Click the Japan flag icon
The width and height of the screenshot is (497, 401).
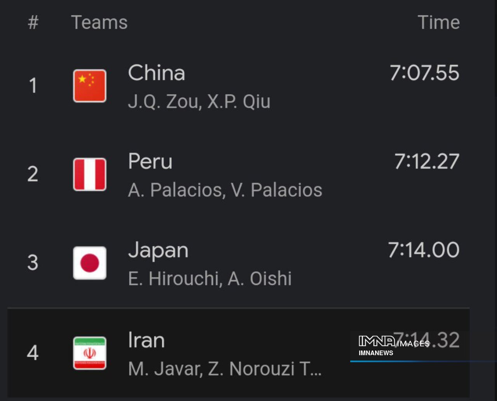tap(90, 263)
